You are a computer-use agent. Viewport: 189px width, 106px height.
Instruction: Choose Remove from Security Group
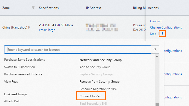click(x=100, y=82)
